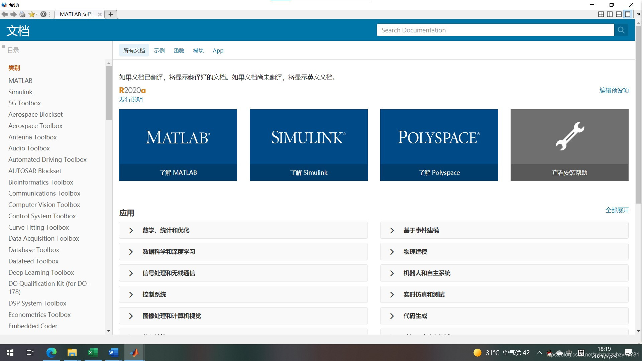The height and width of the screenshot is (361, 642).
Task: Switch to MATLAB on the taskbar
Action: click(x=134, y=353)
